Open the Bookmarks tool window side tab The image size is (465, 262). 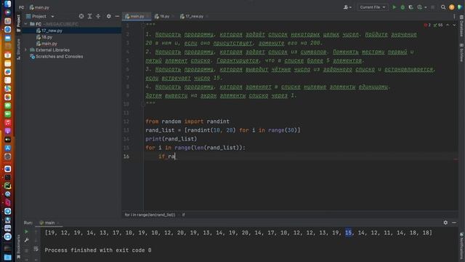(x=18, y=246)
